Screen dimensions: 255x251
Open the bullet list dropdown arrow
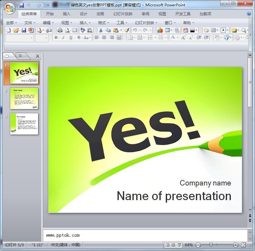click(166, 38)
